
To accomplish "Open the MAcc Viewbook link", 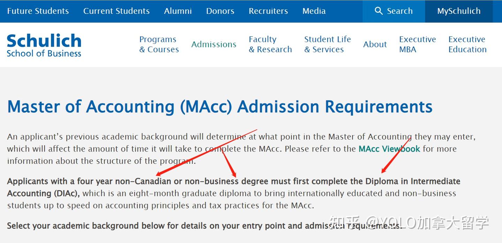I will pos(389,149).
